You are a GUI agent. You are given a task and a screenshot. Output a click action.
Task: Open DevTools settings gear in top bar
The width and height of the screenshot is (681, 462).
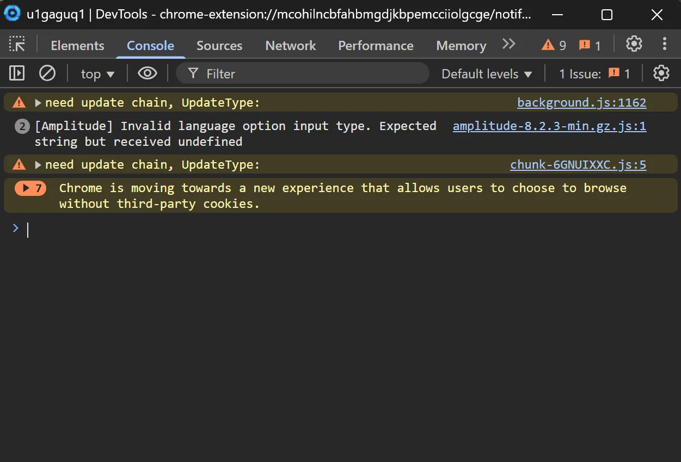634,45
